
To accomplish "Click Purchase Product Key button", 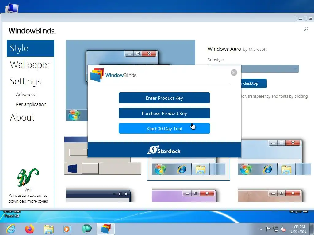I will 164,113.
